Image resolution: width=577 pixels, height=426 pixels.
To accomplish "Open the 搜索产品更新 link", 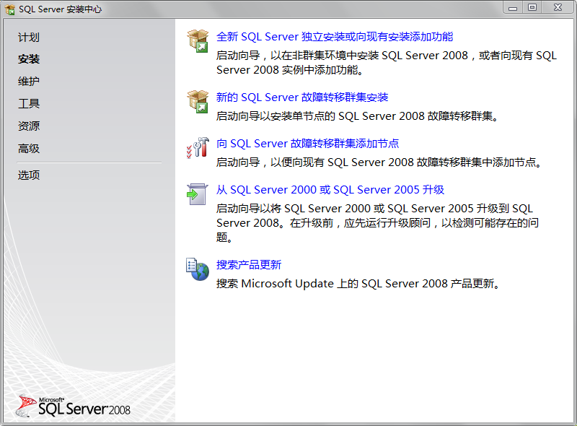I will coord(249,264).
